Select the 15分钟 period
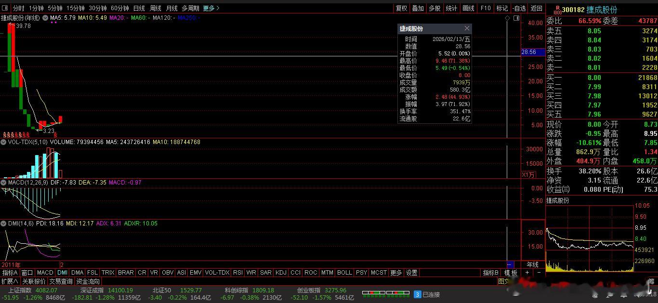This screenshot has width=658, height=303. tap(75, 8)
